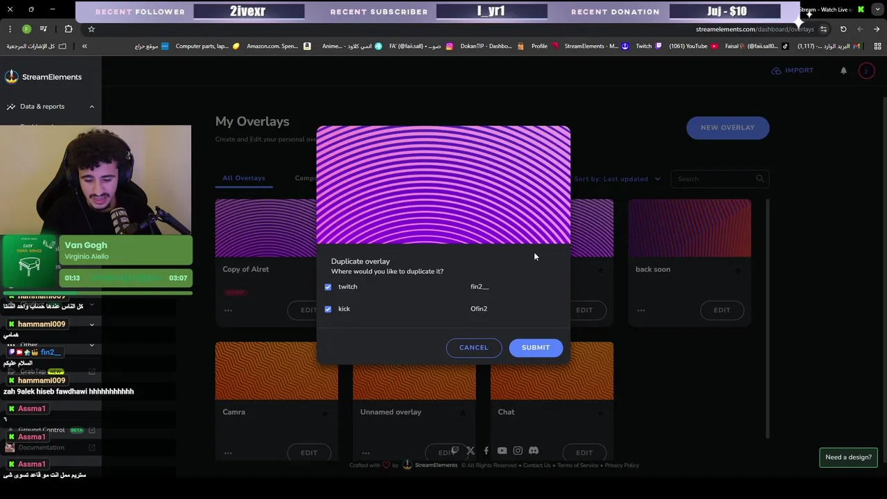Edit the back soon overlay
This screenshot has height=499, width=887.
722,310
